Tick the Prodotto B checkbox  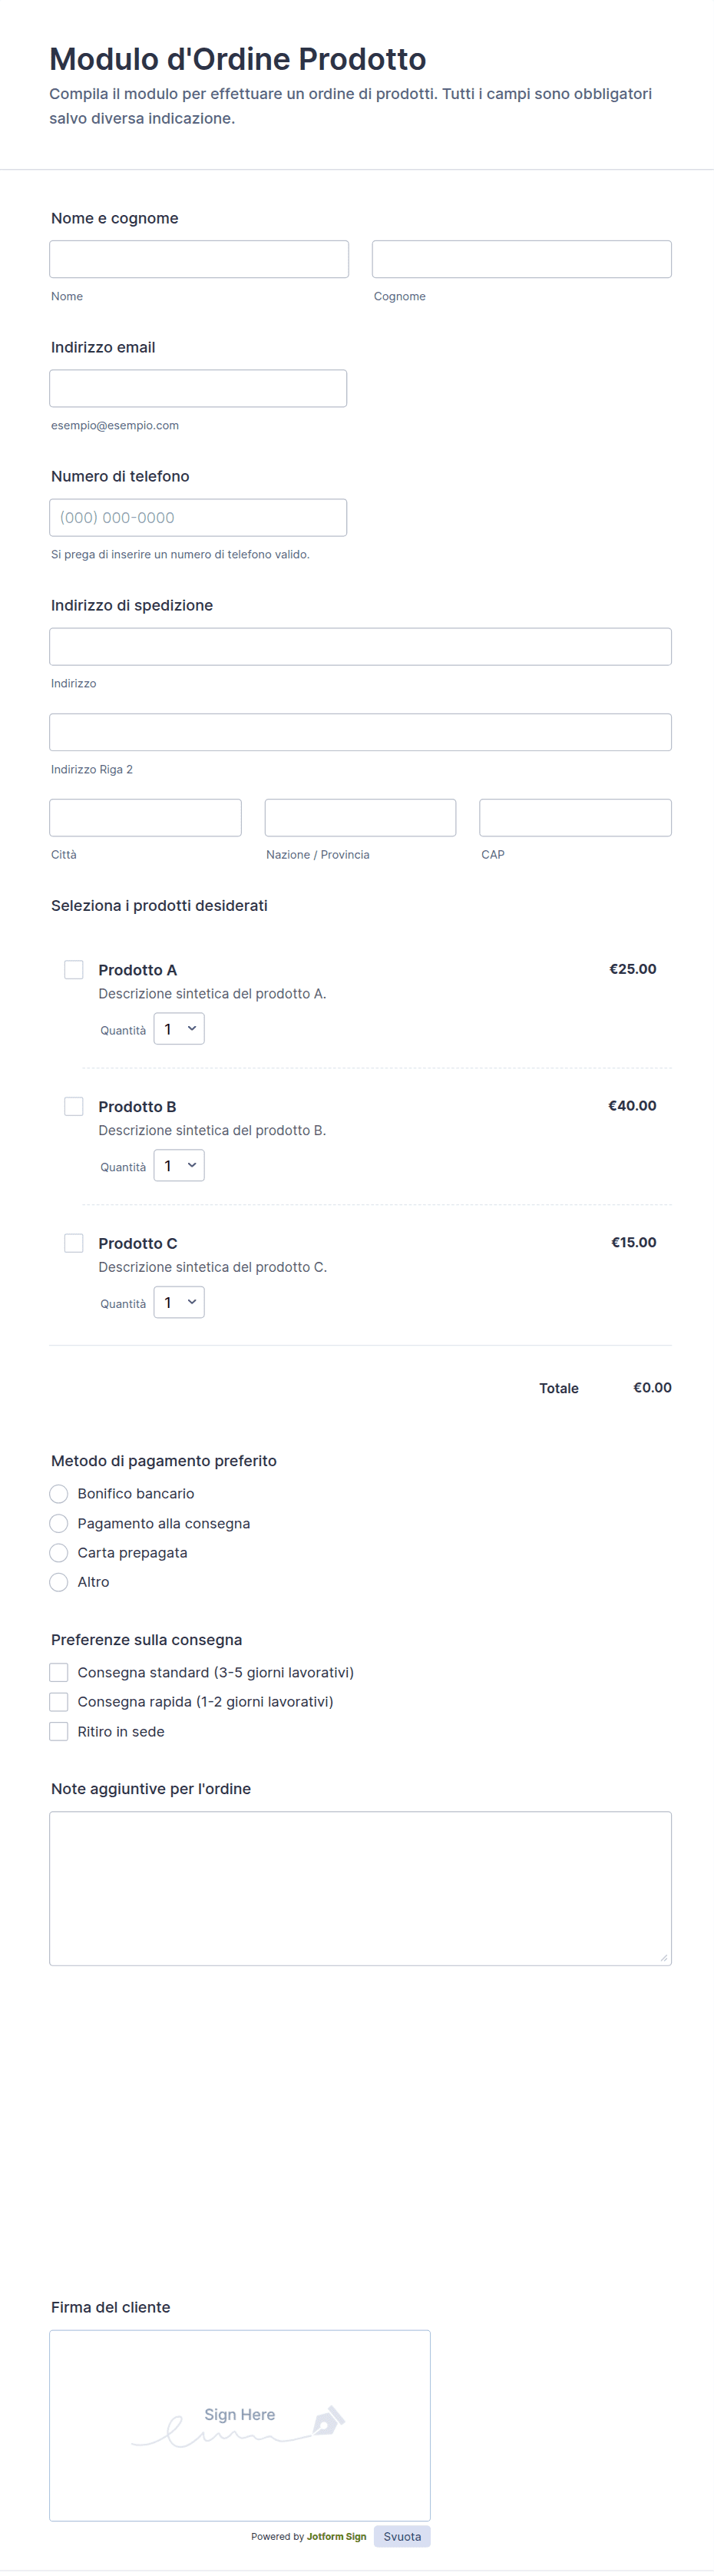click(x=74, y=1106)
